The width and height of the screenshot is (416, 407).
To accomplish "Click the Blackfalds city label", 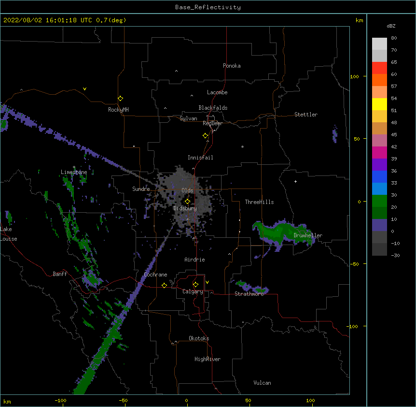I will tap(213, 108).
